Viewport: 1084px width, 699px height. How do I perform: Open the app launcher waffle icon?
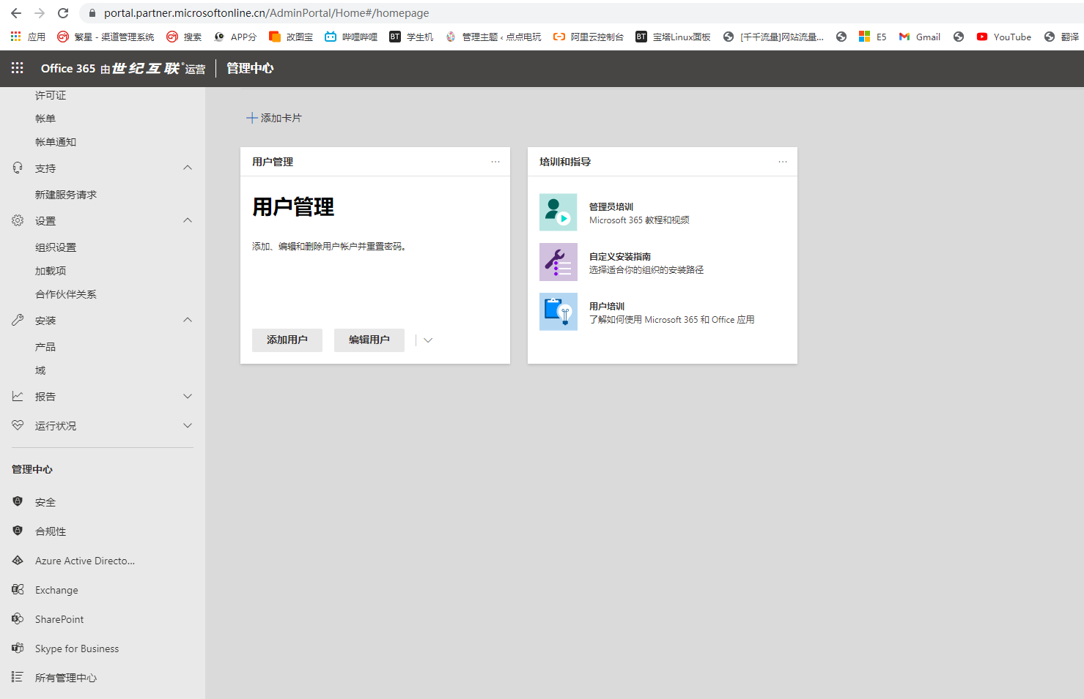pyautogui.click(x=18, y=68)
